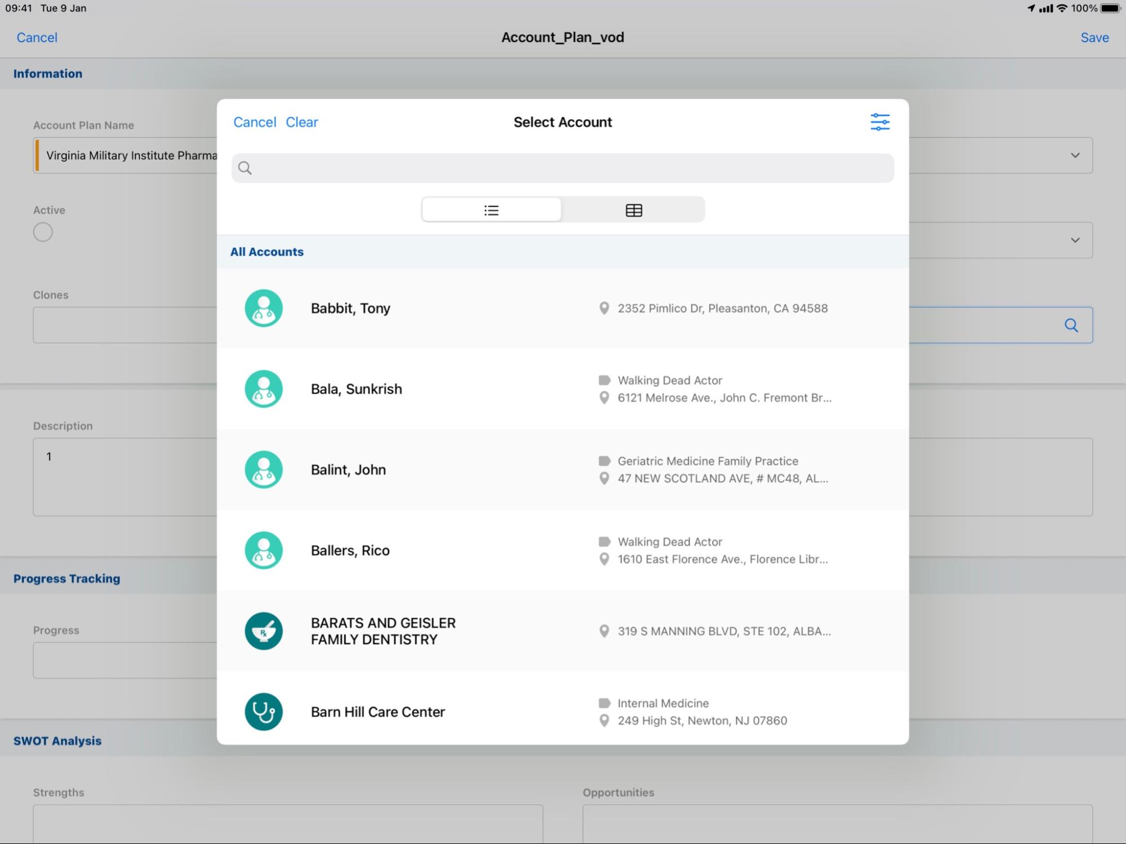Screen dimensions: 1126x844
Task: Toggle the Active checkbox
Action: tap(43, 232)
